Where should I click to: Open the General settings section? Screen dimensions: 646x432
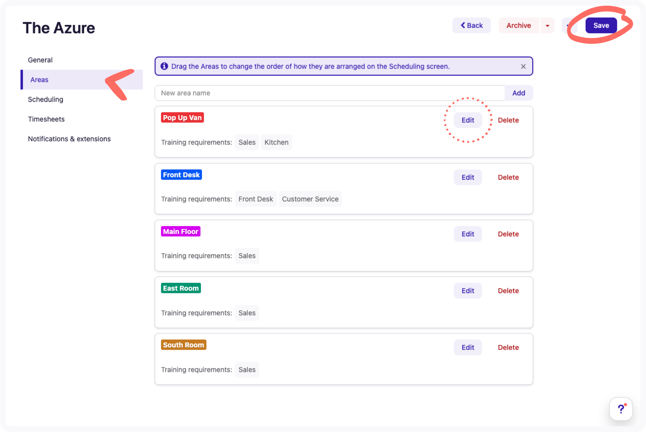pyautogui.click(x=40, y=60)
